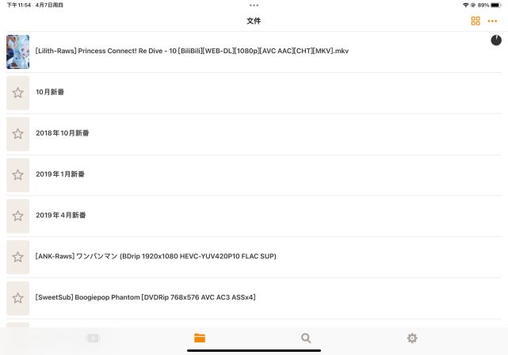Tap the star icon for 2019年1月新番
This screenshot has height=355, width=508.
pyautogui.click(x=17, y=175)
